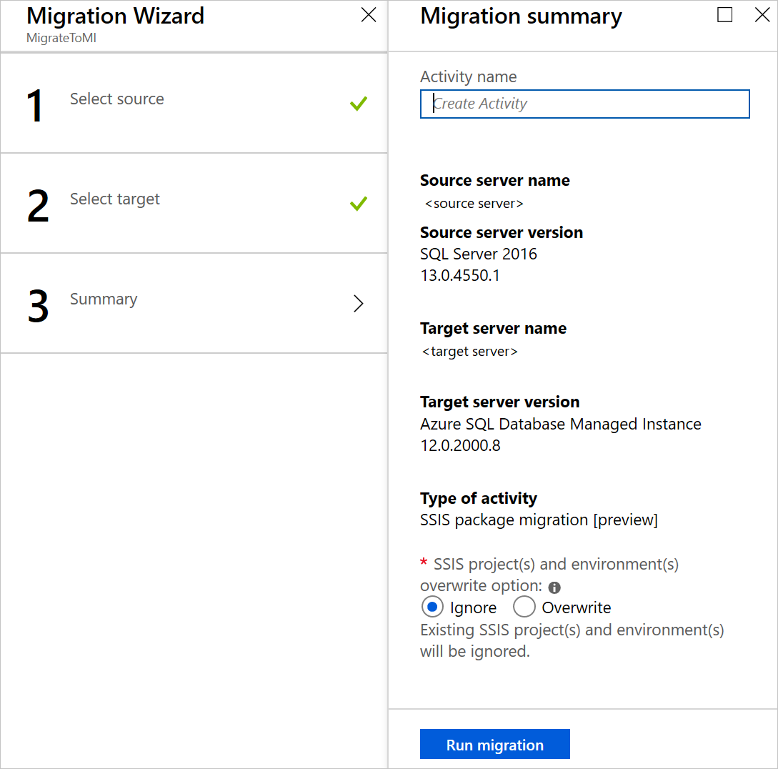Click the large step number 2
Viewport: 778px width, 769px height.
(38, 206)
